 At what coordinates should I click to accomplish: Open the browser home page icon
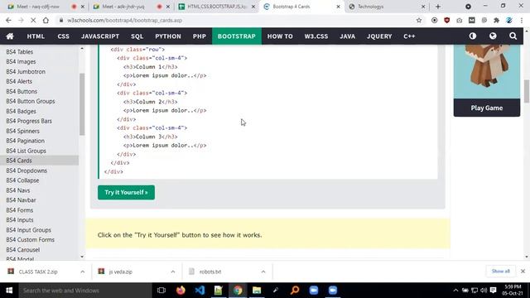coord(46,20)
